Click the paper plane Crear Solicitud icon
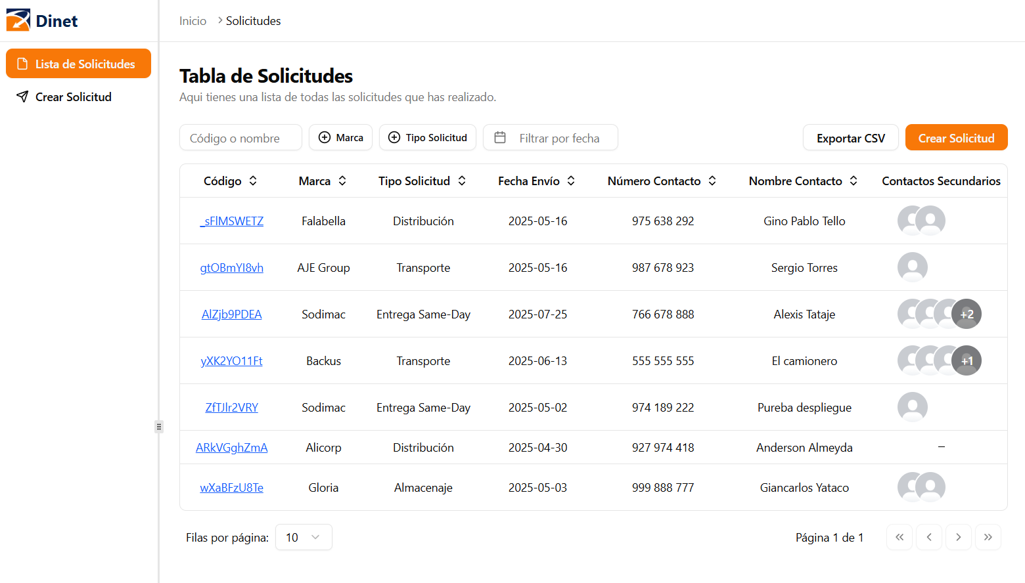Screen dimensions: 1025x583 (23, 97)
